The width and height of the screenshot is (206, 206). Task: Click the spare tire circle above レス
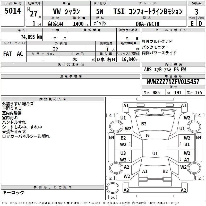pyautogui.click(x=113, y=188)
